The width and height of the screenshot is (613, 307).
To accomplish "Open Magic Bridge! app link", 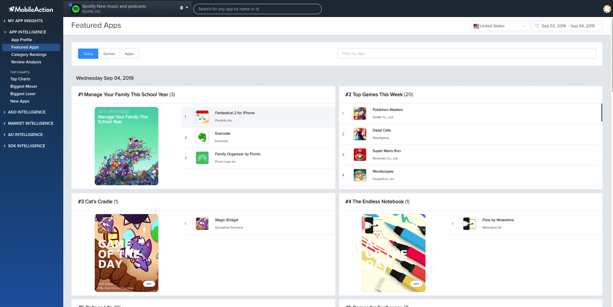I will pos(227,220).
